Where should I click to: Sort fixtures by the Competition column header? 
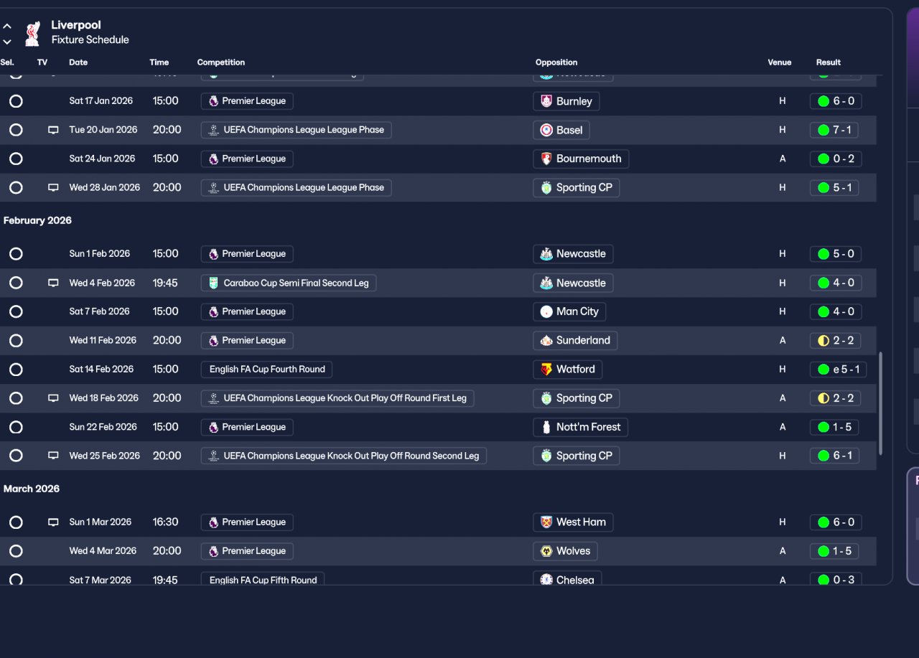[x=221, y=62]
